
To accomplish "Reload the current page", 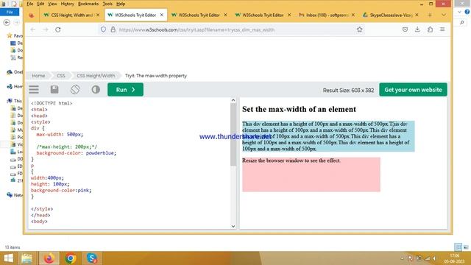I will (58, 29).
